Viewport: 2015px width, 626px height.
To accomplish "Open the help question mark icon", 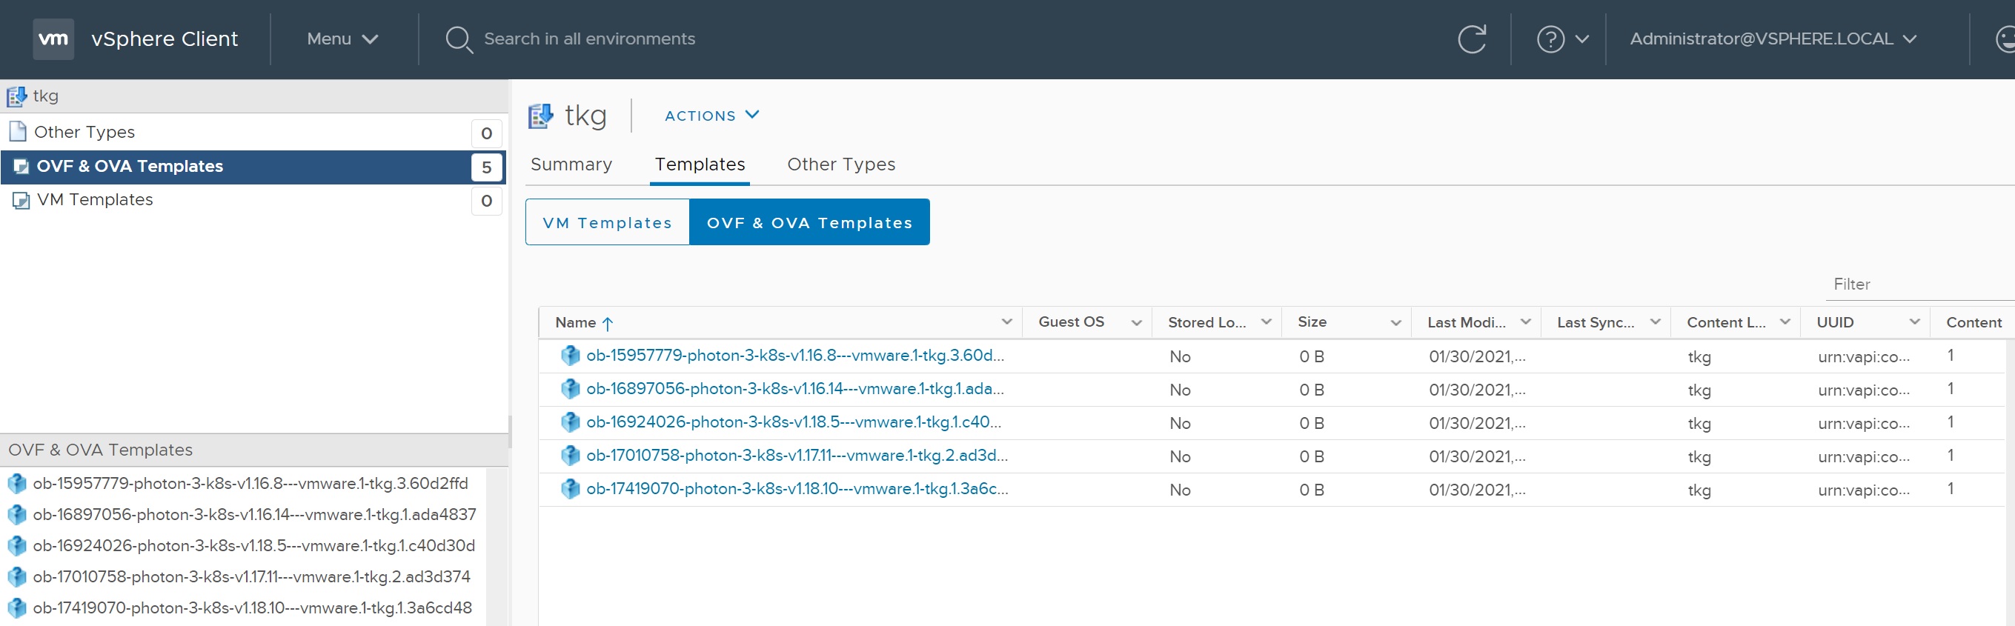I will pos(1550,39).
